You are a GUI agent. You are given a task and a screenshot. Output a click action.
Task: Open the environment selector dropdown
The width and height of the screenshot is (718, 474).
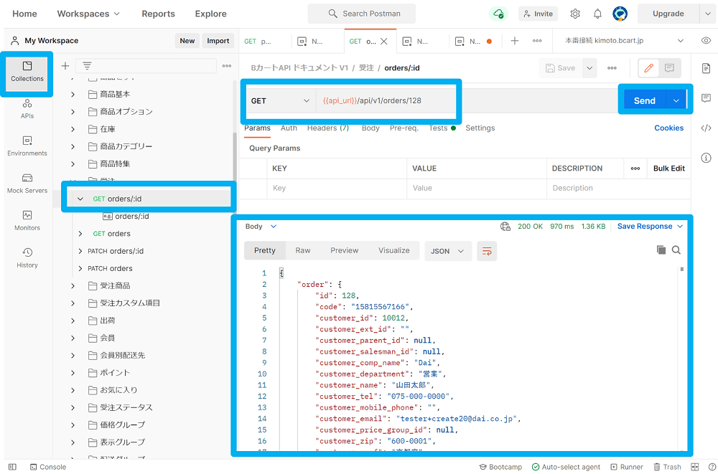[x=624, y=40]
